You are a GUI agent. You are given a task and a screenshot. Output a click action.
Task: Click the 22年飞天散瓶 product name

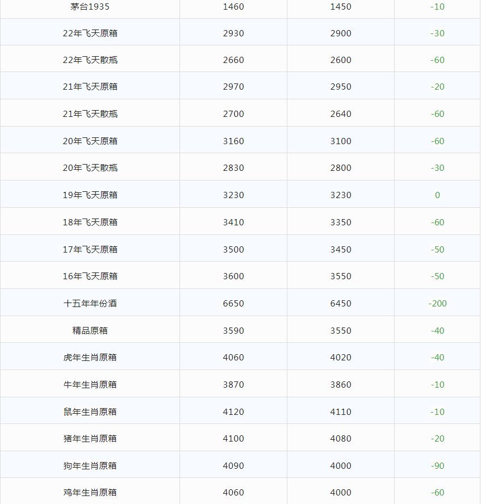(90, 60)
